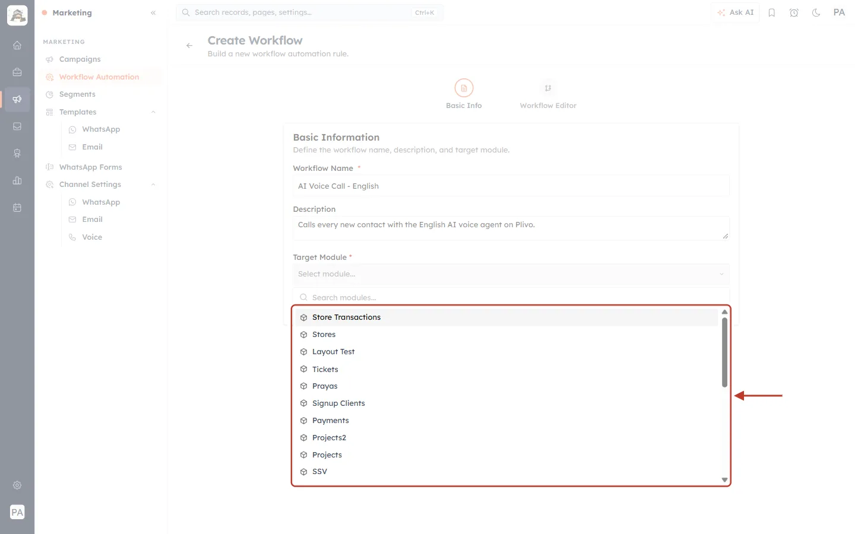This screenshot has height=534, width=855.
Task: Collapse the sidebar with the double chevron
Action: click(153, 12)
